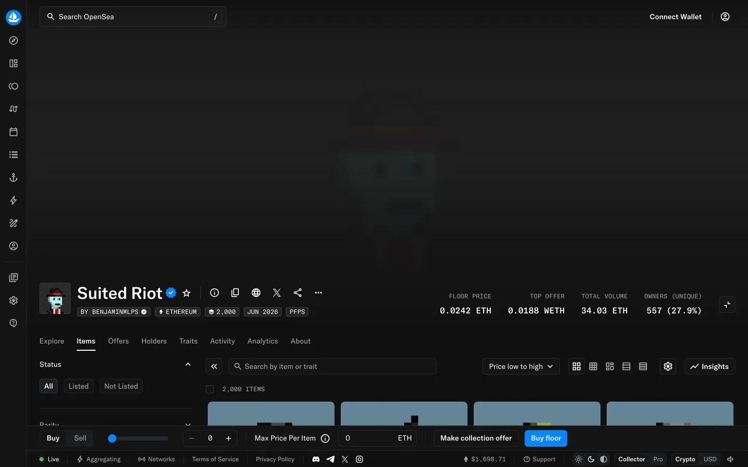Switch to the large grid view icon

[x=577, y=366]
